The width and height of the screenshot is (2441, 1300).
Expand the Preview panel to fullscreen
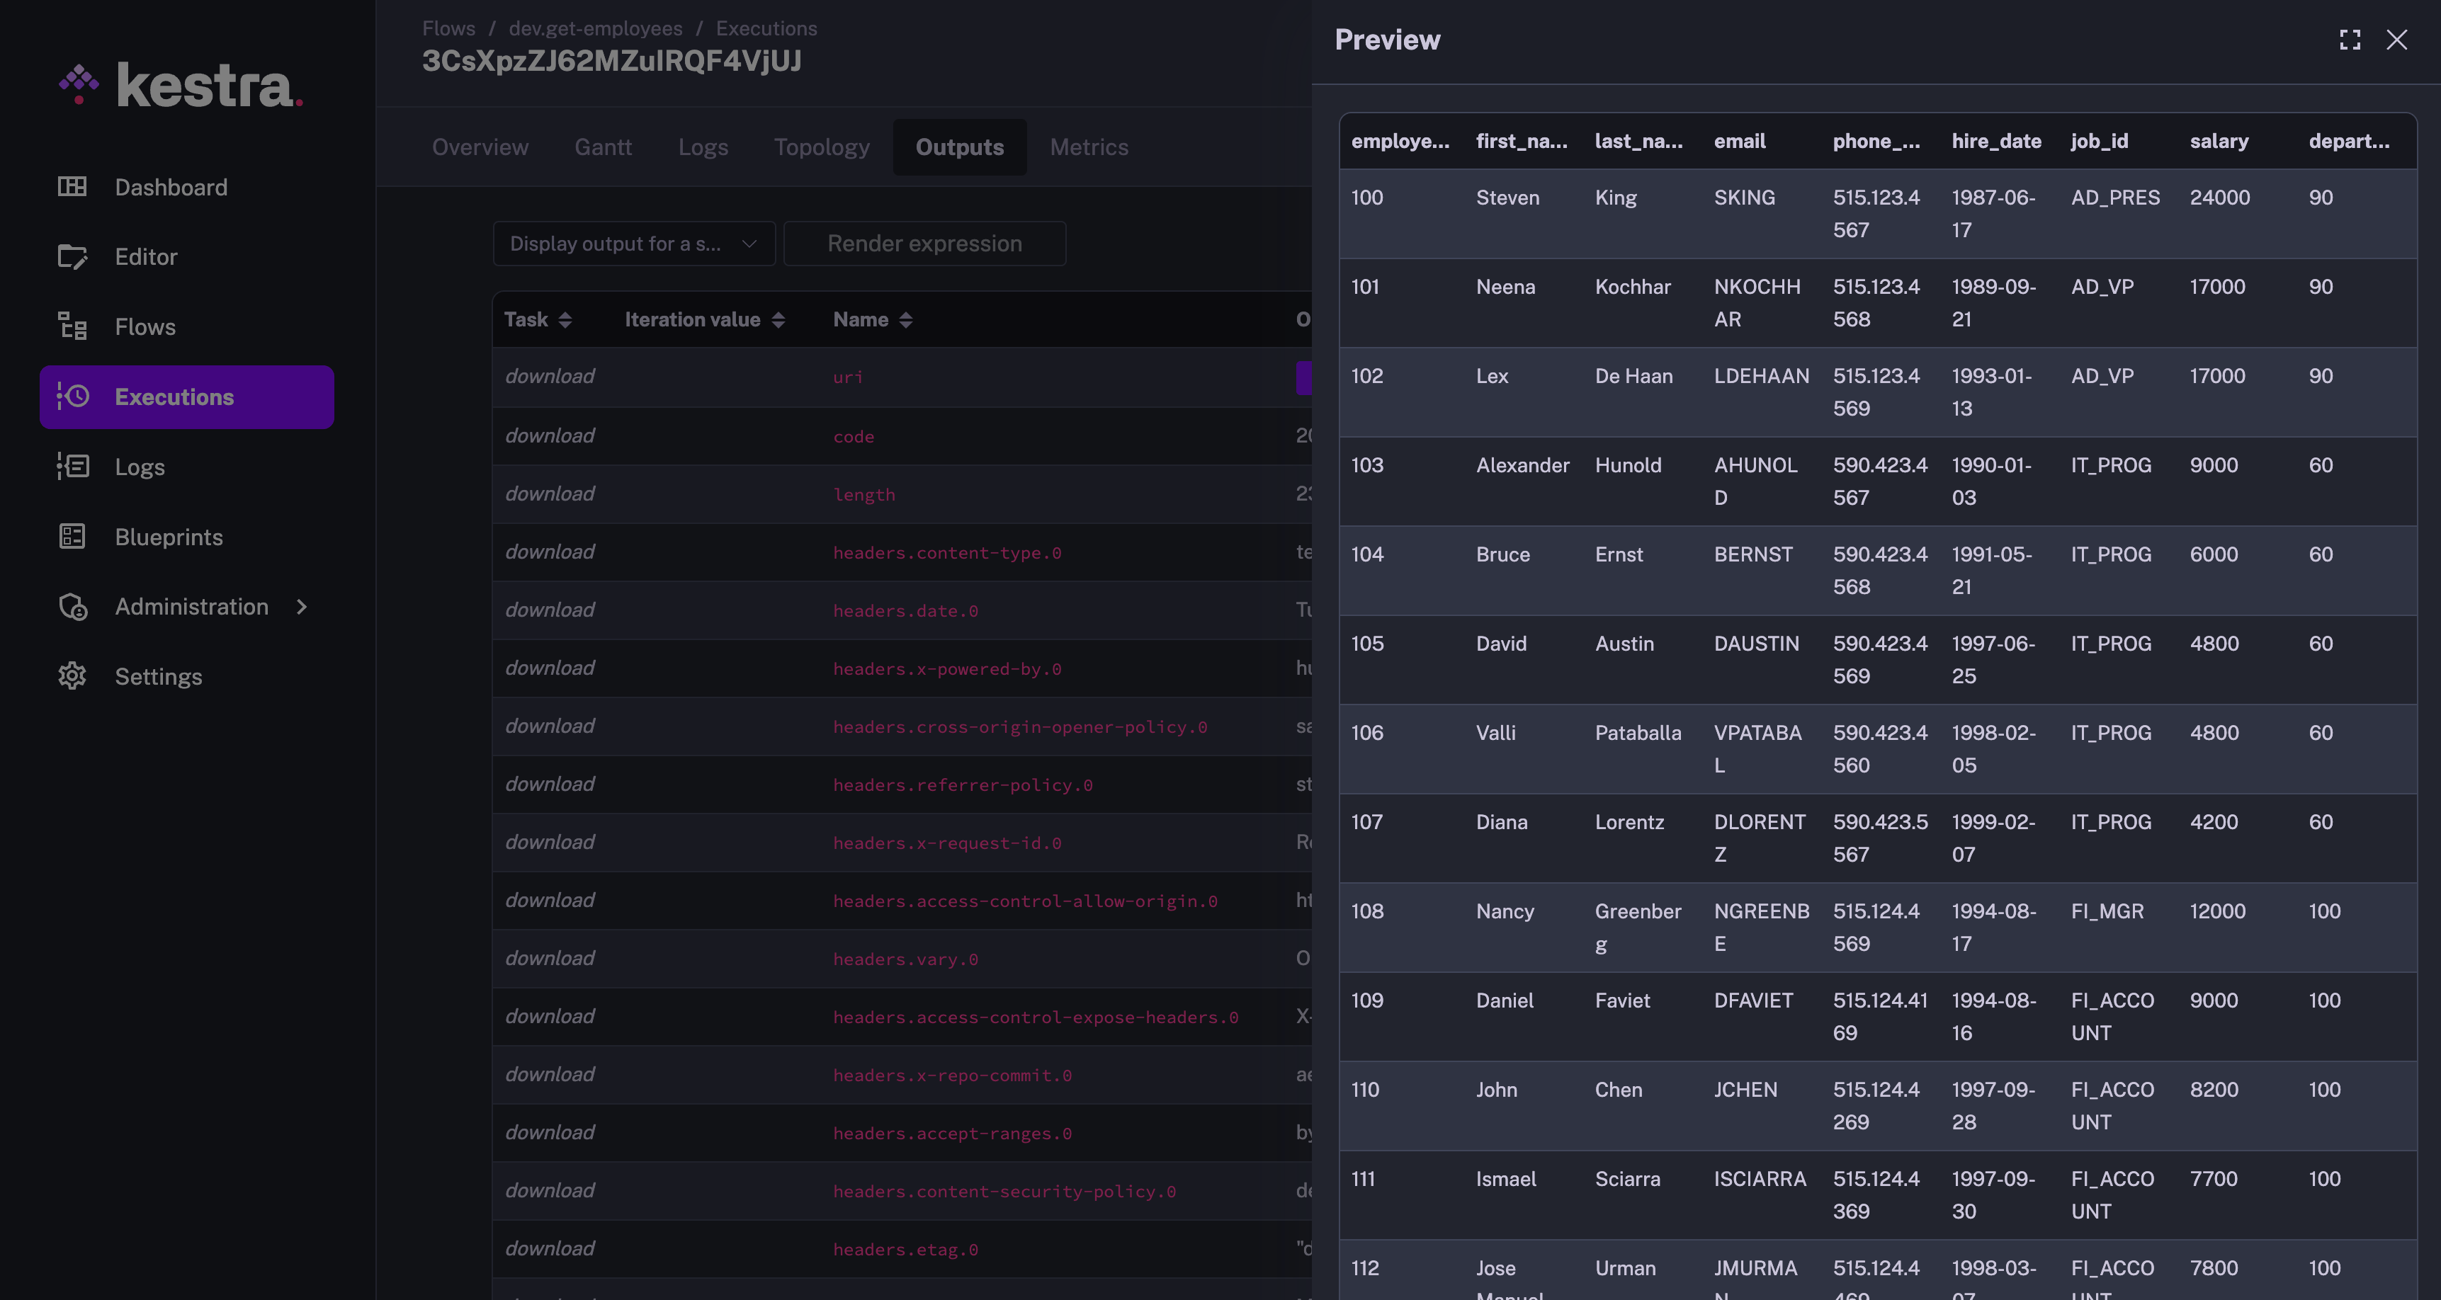point(2349,39)
